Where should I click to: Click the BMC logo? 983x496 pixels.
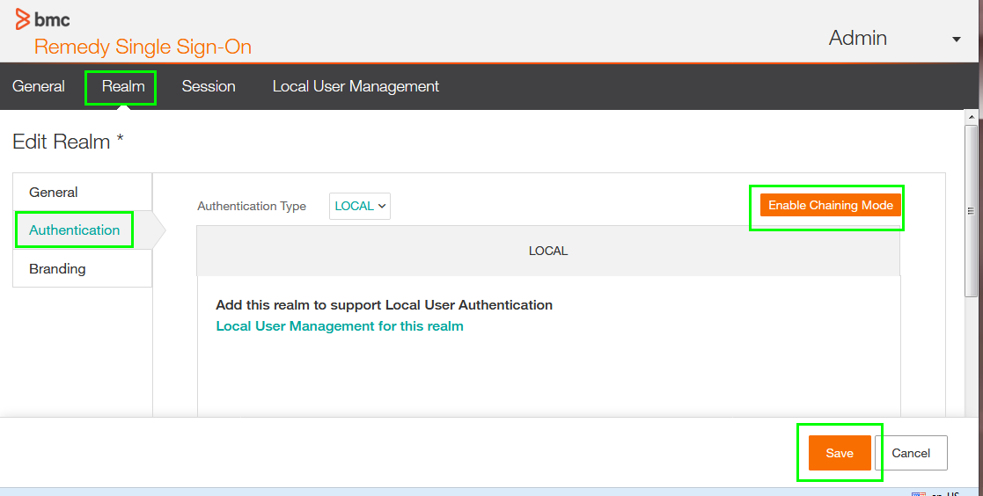click(42, 19)
